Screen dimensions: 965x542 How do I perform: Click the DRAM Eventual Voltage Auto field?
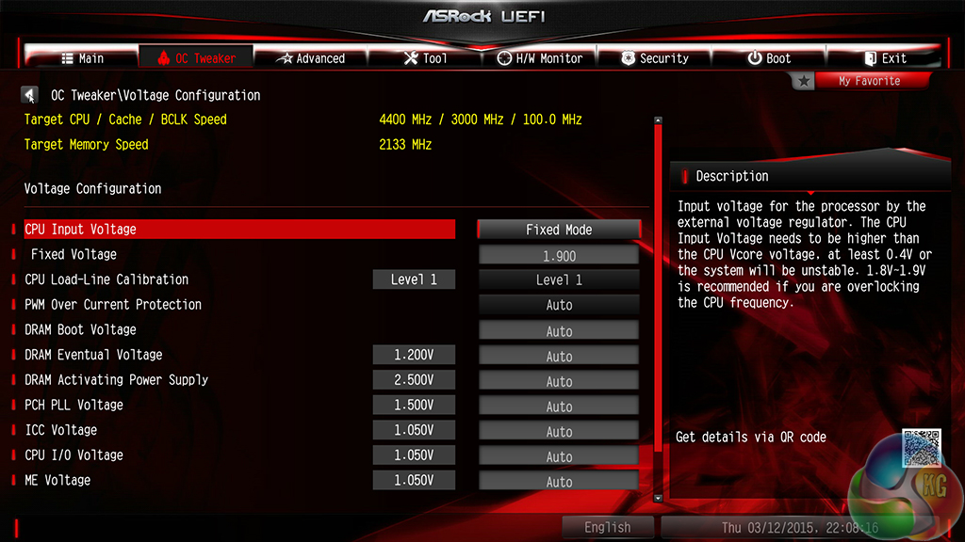(559, 356)
